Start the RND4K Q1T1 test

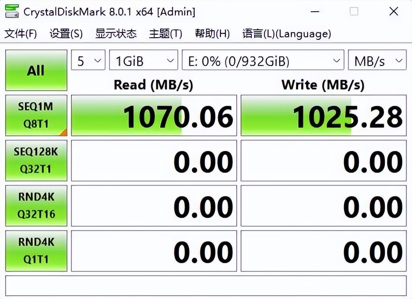coord(36,250)
